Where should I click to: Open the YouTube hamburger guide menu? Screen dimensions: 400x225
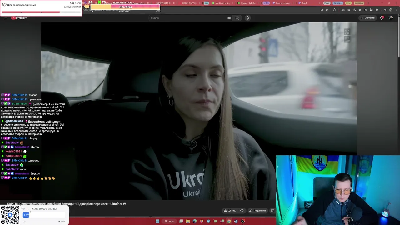(x=5, y=18)
